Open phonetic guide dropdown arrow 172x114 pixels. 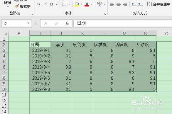(104, 4)
